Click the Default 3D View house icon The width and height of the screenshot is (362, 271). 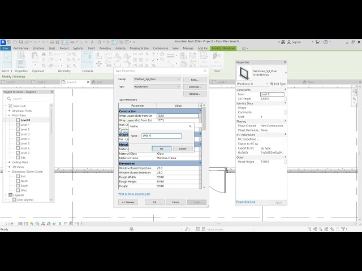(100, 42)
